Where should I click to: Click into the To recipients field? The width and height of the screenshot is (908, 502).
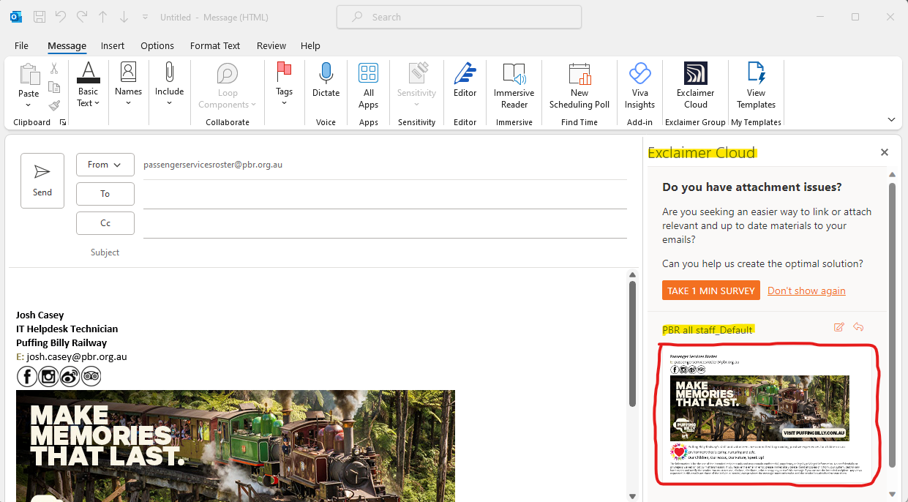[x=385, y=195]
